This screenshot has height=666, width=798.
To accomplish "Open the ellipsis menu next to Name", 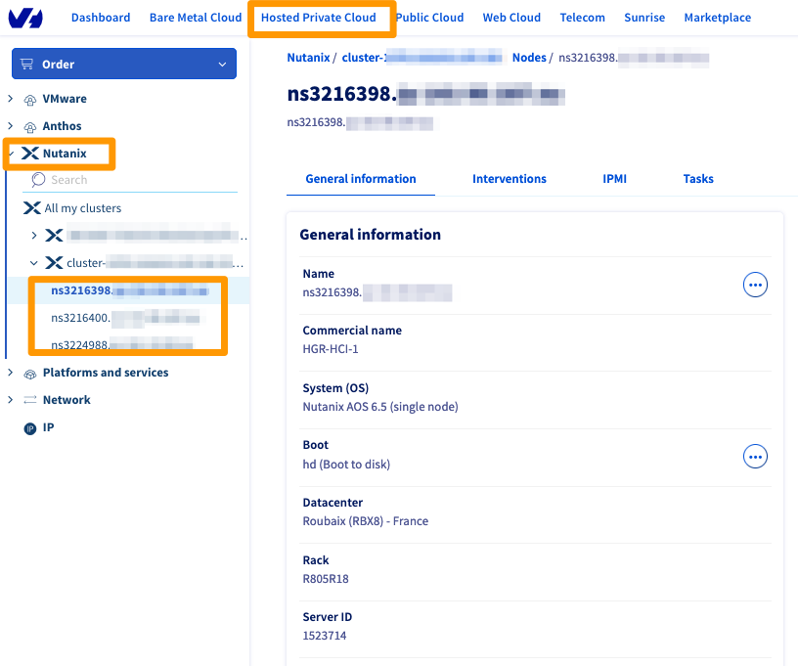I will [755, 285].
